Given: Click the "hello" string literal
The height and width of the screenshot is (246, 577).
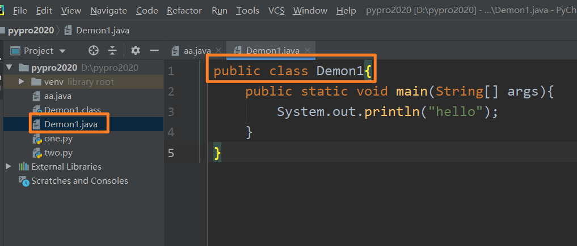Looking at the screenshot, I should click(x=456, y=111).
